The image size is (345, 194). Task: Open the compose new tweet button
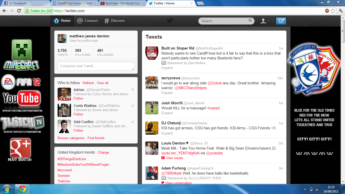click(281, 21)
